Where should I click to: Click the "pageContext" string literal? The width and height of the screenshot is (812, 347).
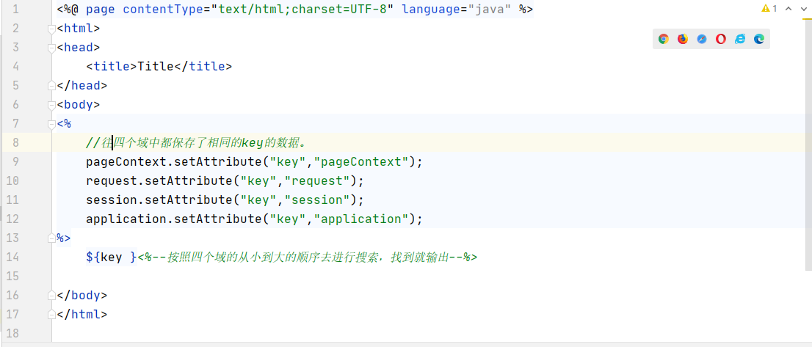pos(361,162)
